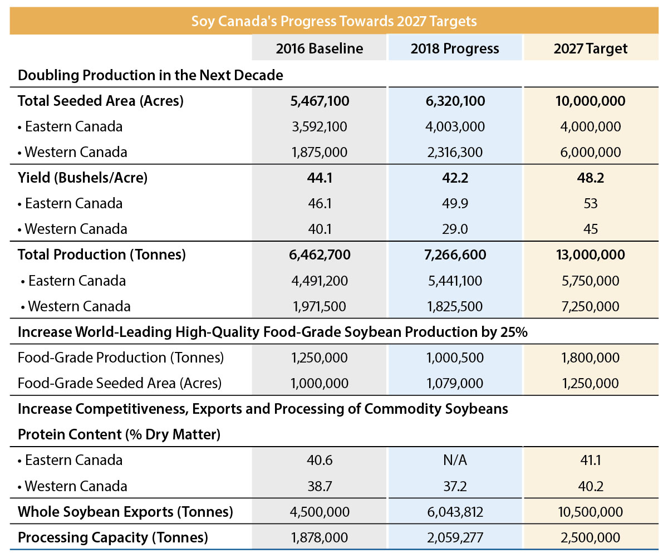
Task: Click the 'Whole Soybean Exports (Tonnes)' row label
Action: (x=125, y=512)
